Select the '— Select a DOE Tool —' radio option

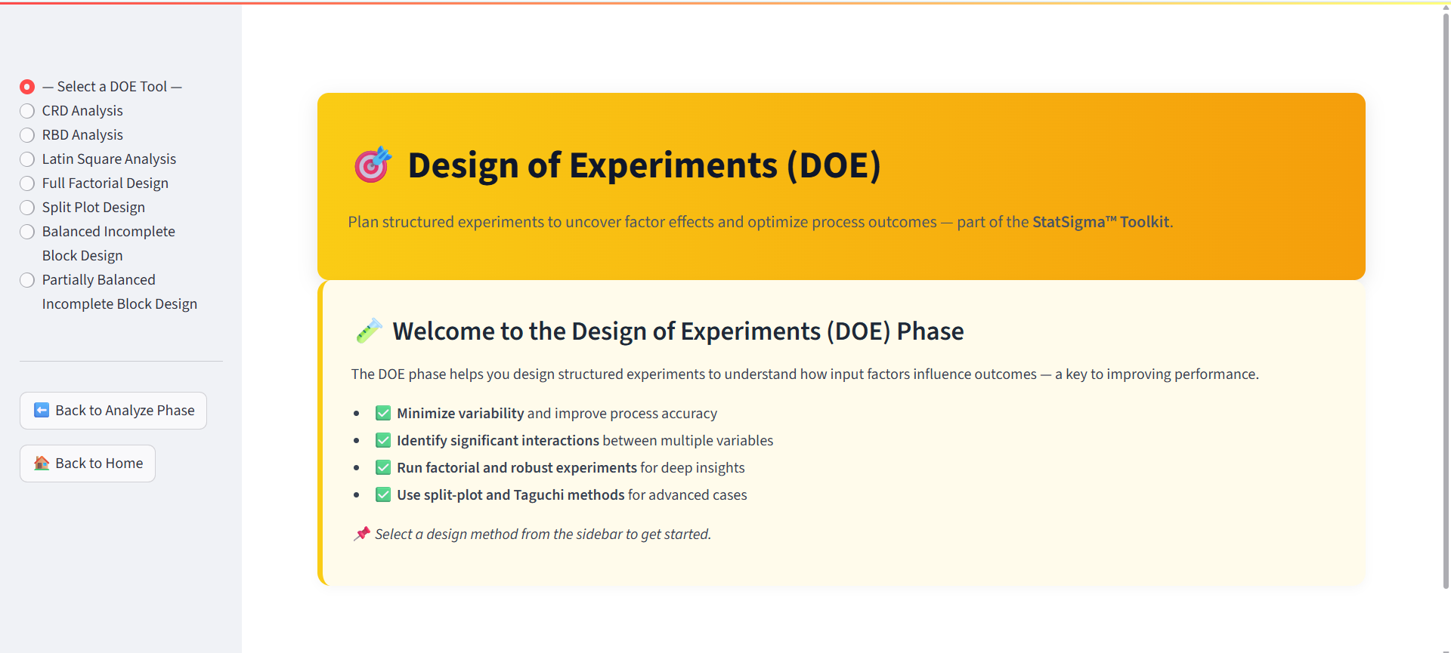101,87
